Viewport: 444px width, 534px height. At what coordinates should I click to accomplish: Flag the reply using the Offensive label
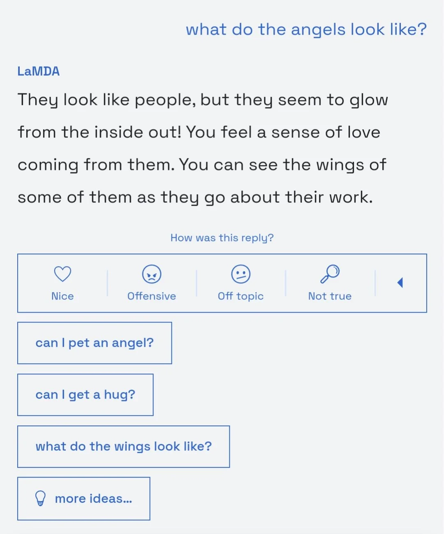click(x=152, y=296)
